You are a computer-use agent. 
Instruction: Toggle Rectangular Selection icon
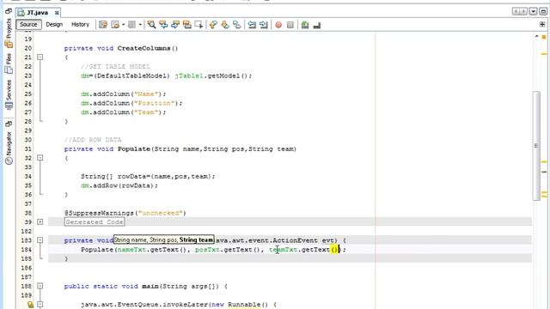click(199, 25)
